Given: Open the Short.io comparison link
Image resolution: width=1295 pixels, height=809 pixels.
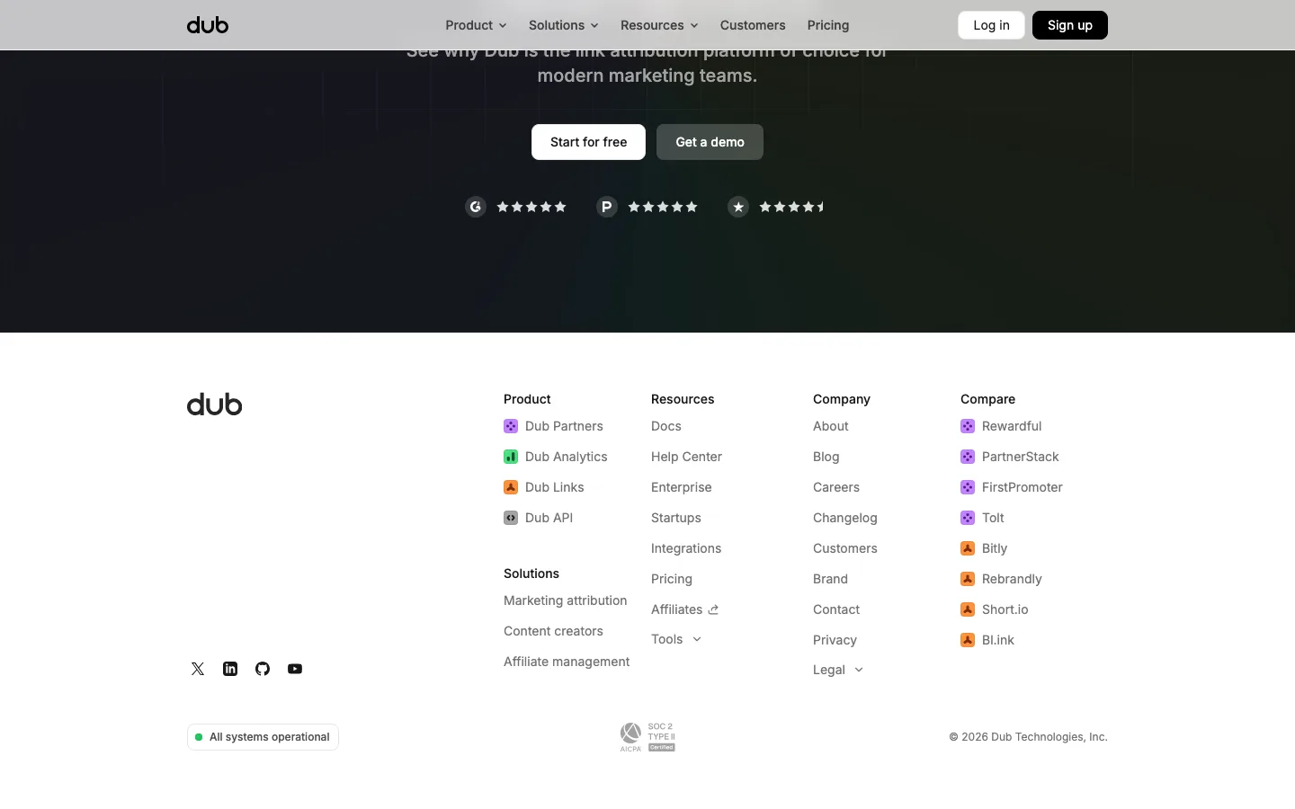Looking at the screenshot, I should point(995,609).
